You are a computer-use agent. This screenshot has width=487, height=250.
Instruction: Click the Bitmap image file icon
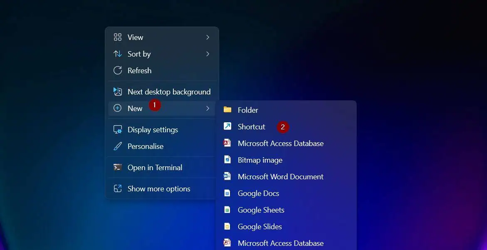[x=227, y=160]
